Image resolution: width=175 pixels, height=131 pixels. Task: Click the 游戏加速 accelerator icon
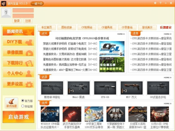pyautogui.click(x=11, y=103)
